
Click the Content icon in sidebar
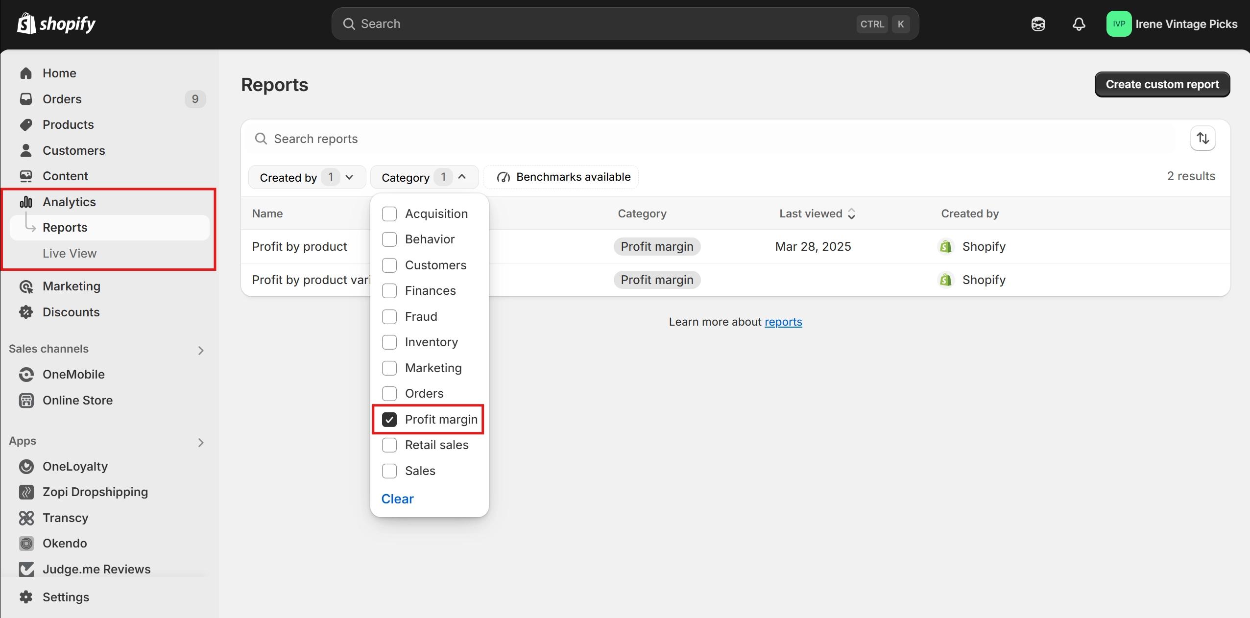tap(26, 176)
